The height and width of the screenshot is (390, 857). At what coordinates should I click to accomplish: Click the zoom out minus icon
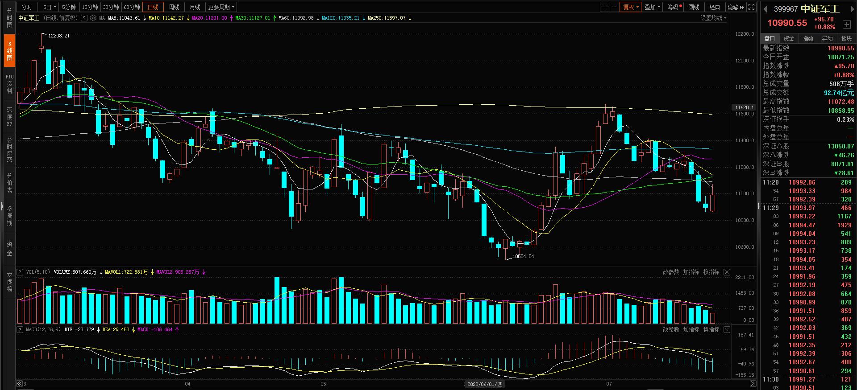pos(615,7)
